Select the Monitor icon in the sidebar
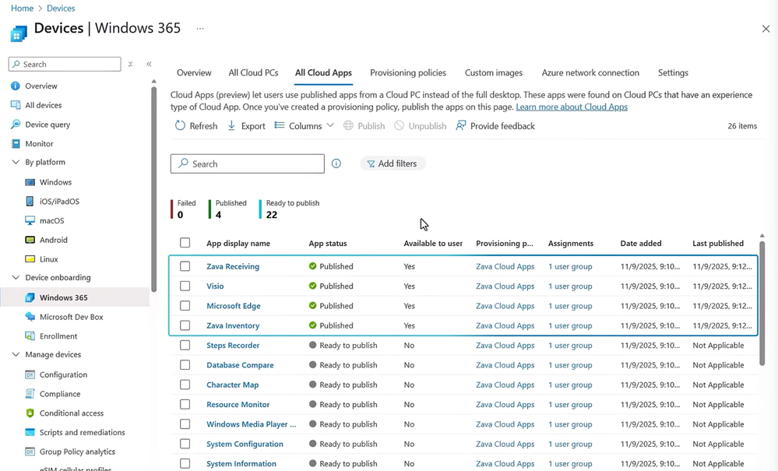 (16, 143)
